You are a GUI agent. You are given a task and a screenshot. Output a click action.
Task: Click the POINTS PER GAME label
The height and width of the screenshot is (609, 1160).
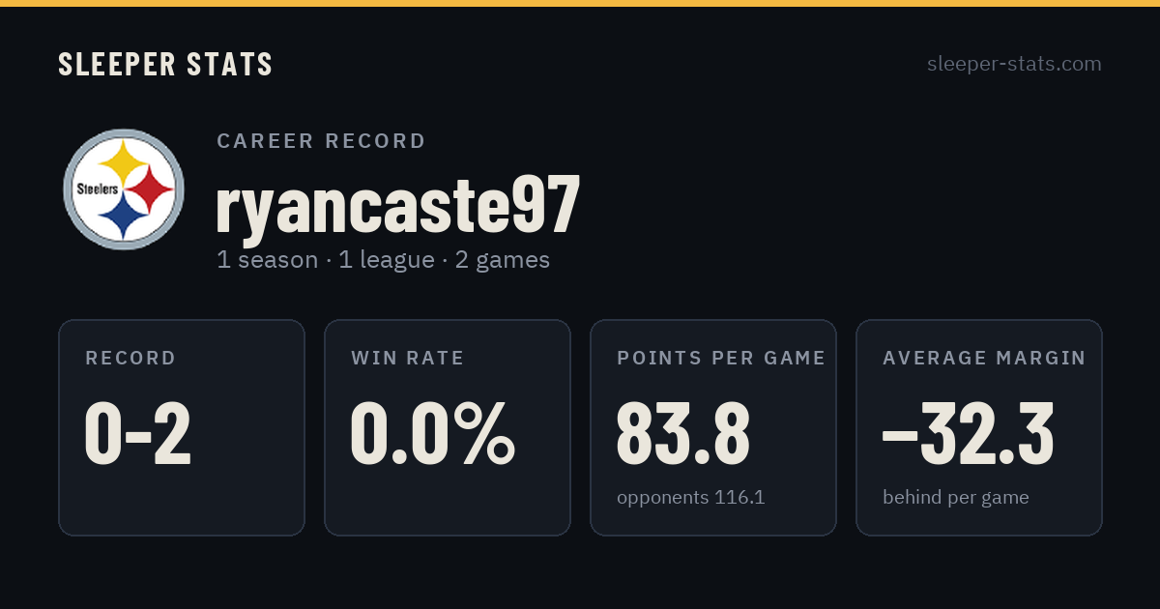coord(721,359)
